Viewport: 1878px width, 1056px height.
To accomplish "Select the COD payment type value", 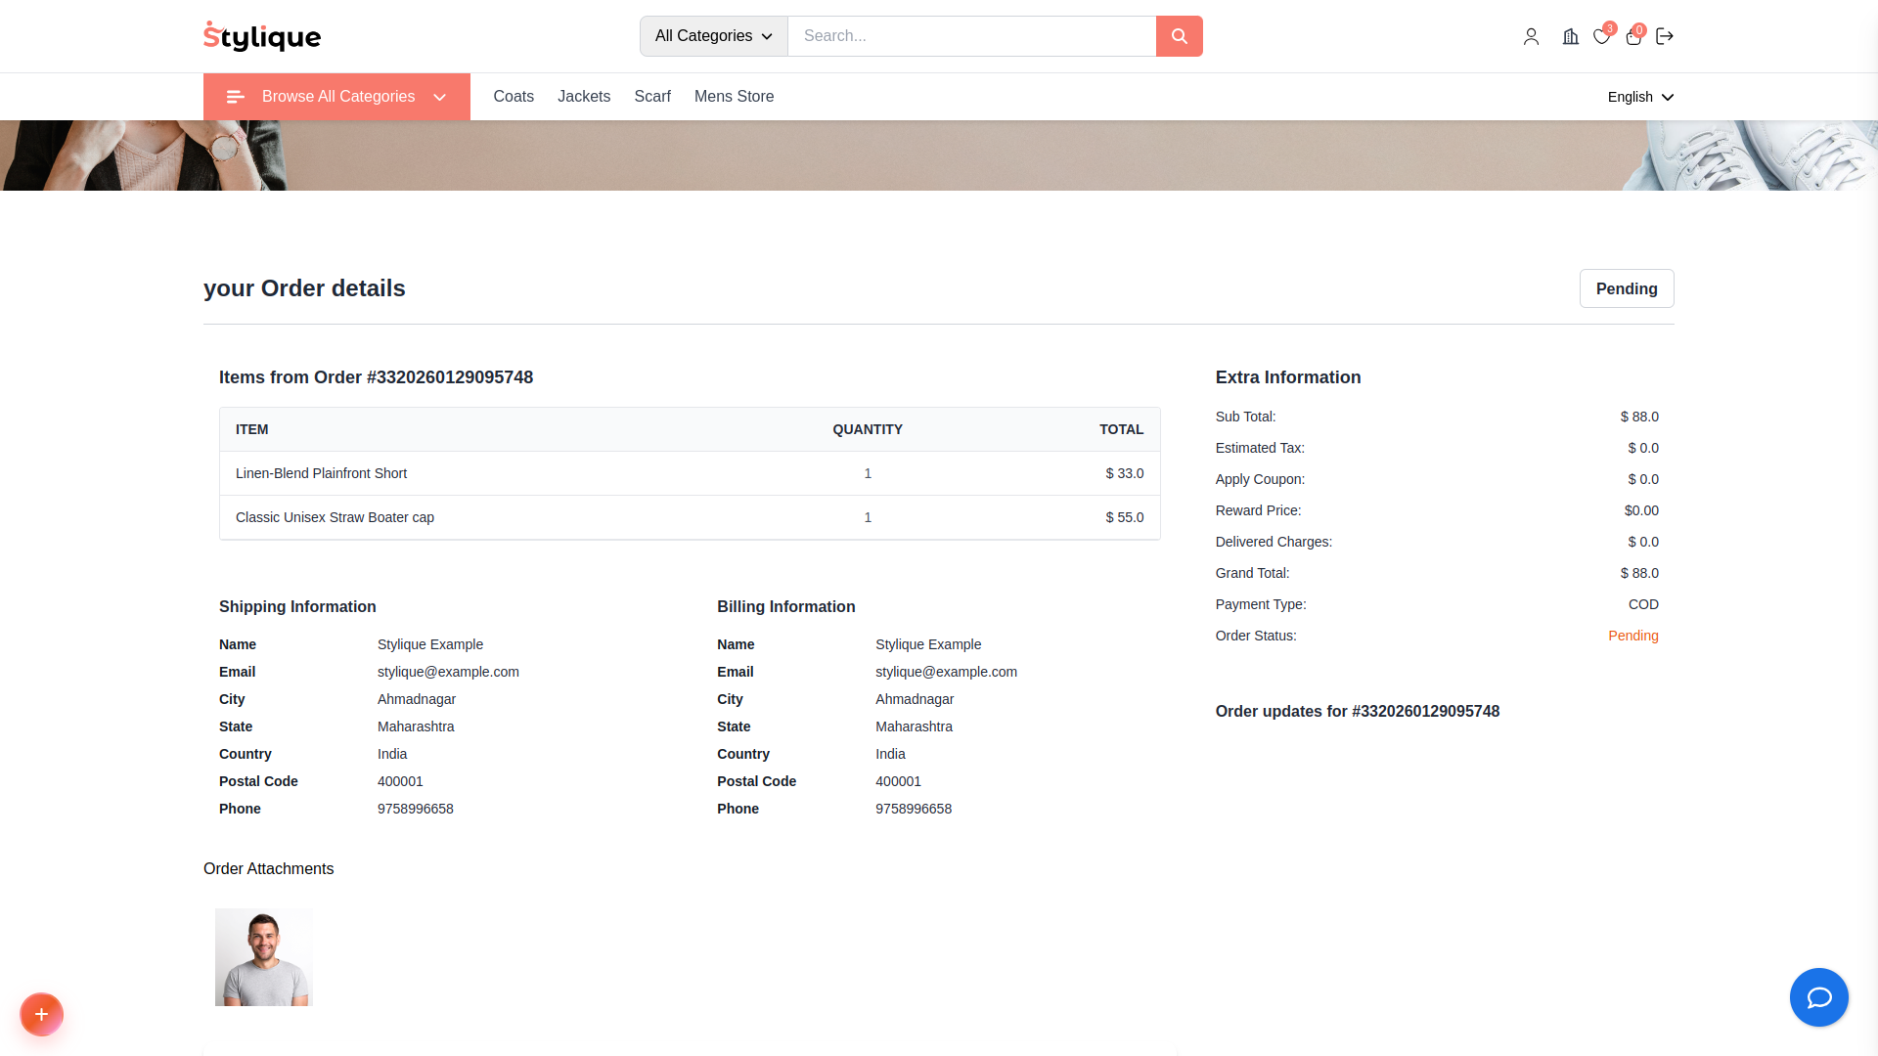I will pos(1643,604).
